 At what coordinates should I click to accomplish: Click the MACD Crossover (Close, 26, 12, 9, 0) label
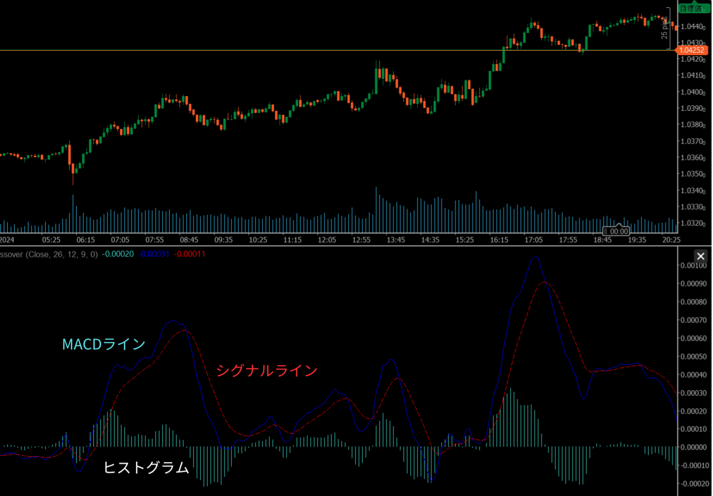pyautogui.click(x=49, y=254)
